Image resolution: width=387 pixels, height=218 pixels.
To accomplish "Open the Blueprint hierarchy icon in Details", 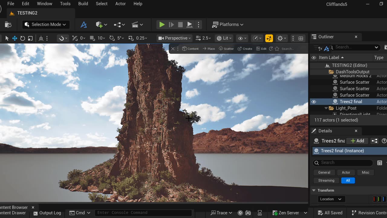I will [x=374, y=141].
